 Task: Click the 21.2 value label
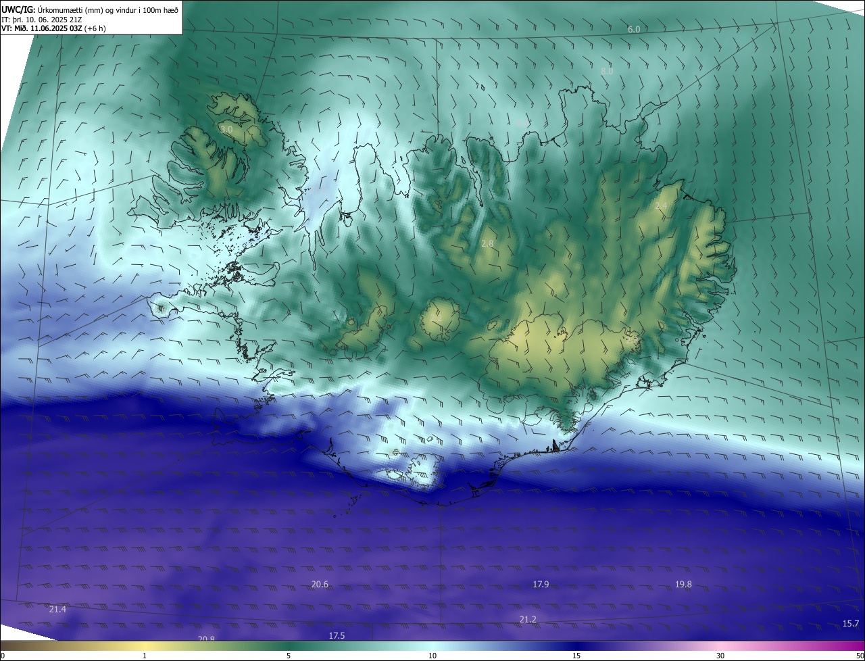[528, 620]
